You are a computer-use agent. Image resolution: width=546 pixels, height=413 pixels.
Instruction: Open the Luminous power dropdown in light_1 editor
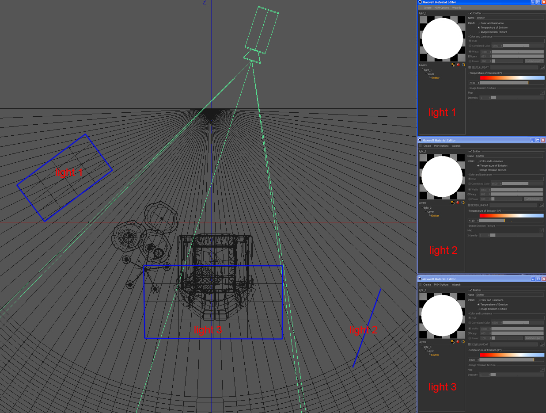[535, 61]
